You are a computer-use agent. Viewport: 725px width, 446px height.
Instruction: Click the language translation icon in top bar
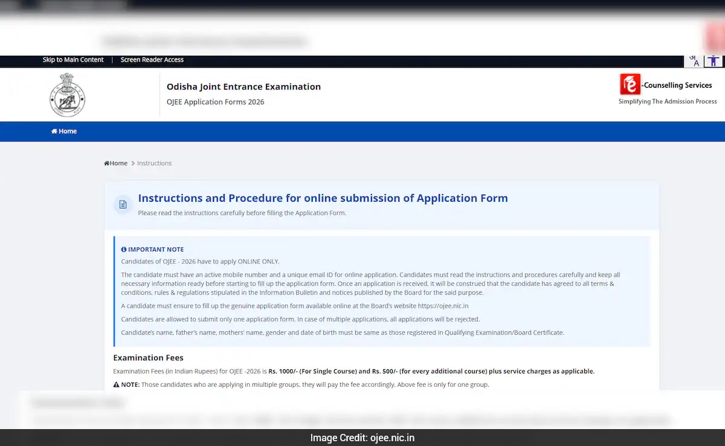point(694,61)
